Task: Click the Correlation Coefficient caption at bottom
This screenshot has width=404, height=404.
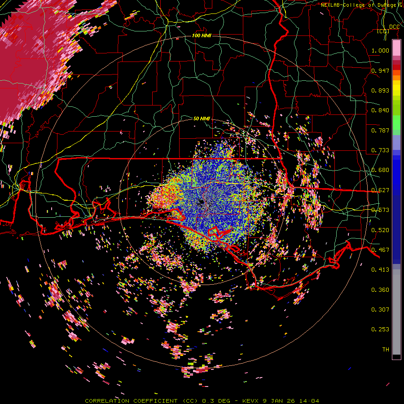Action: [x=202, y=401]
